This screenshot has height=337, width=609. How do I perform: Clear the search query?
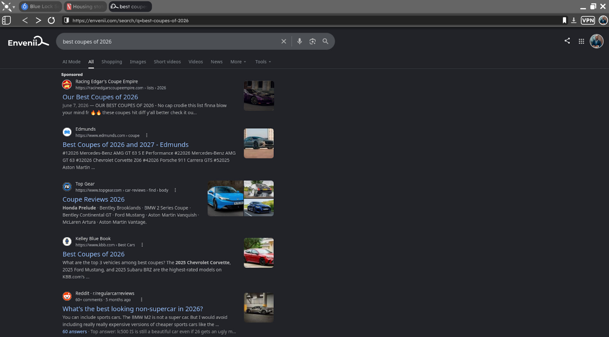(x=284, y=41)
